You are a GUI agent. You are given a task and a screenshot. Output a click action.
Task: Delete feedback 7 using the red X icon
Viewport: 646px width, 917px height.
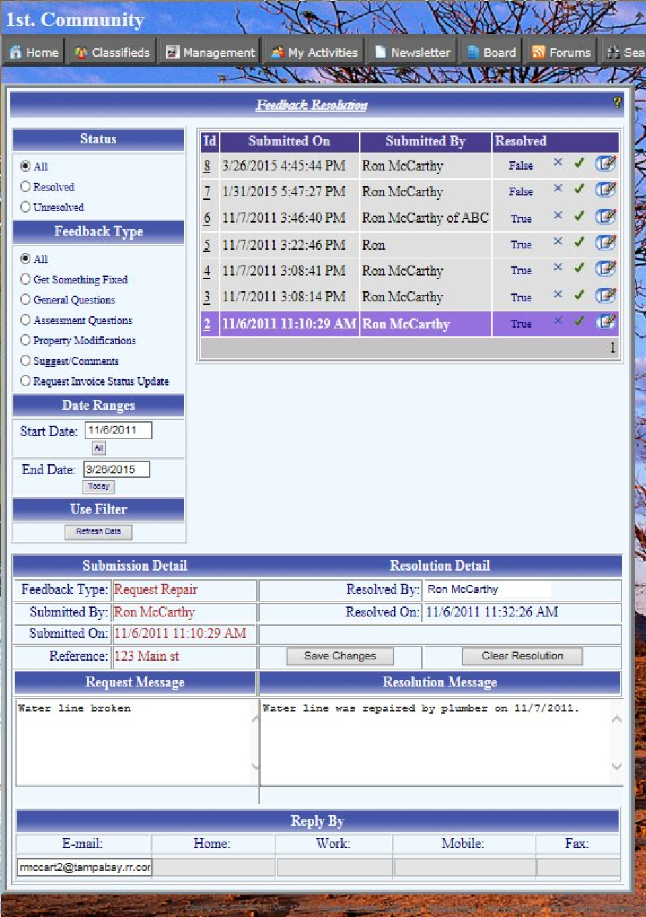tap(557, 190)
